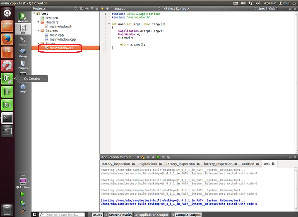Open Compile Output pane
Screen dimensions: 298x217
[186, 215]
